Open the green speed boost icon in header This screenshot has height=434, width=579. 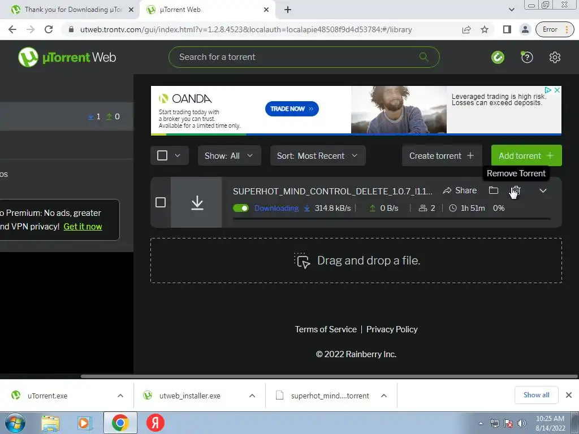click(x=498, y=57)
